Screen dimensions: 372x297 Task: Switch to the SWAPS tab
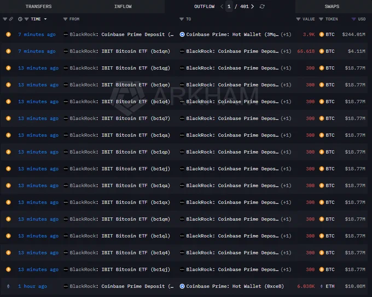[332, 7]
